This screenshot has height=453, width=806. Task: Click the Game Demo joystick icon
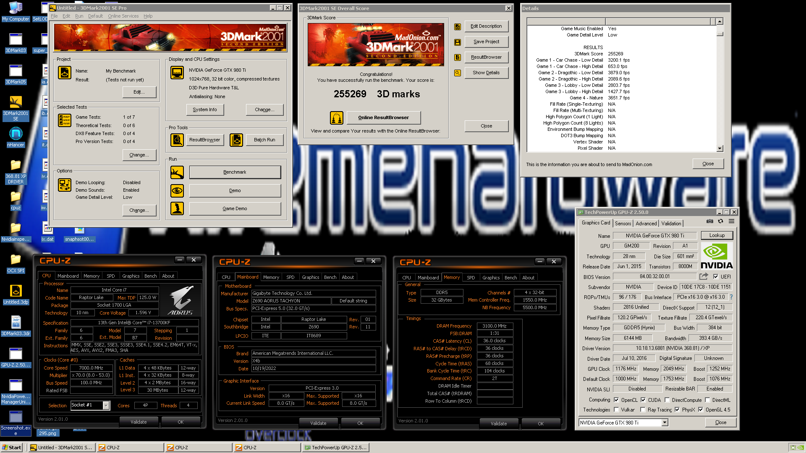177,208
